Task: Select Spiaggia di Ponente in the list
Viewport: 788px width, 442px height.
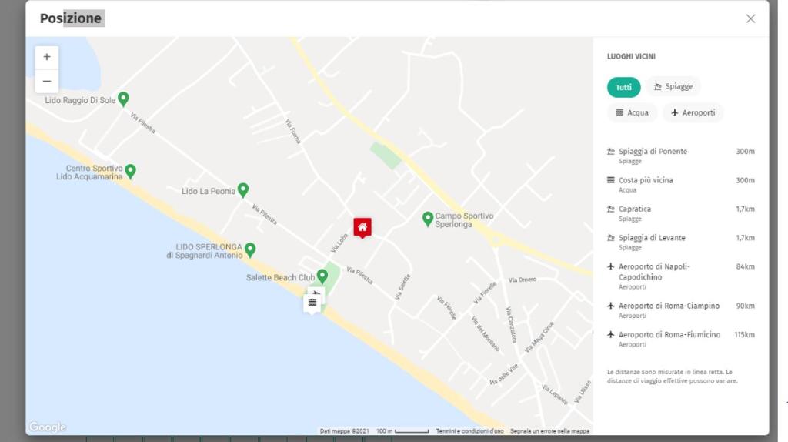Action: 653,152
